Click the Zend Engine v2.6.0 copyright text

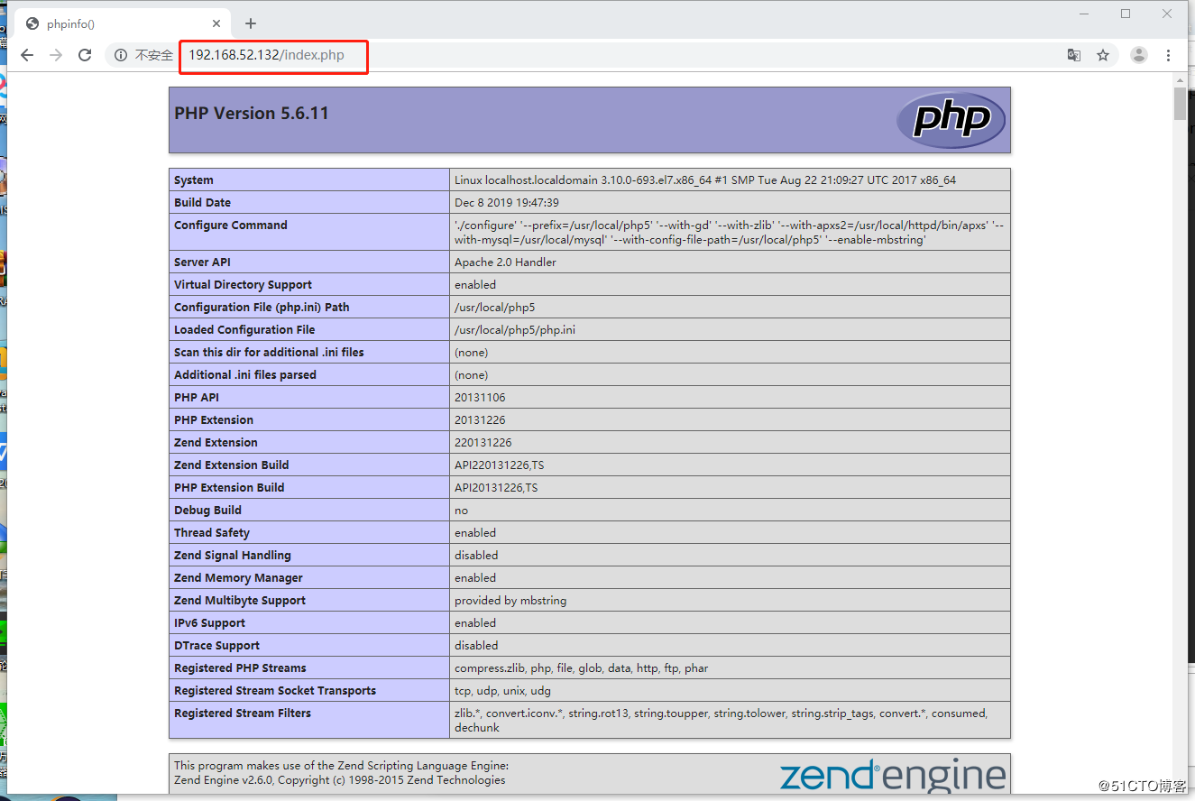click(339, 780)
